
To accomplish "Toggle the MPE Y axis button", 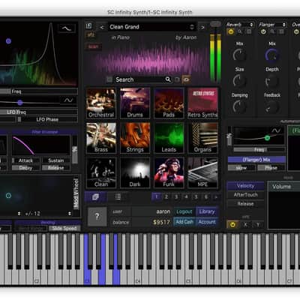I will 258,224.
